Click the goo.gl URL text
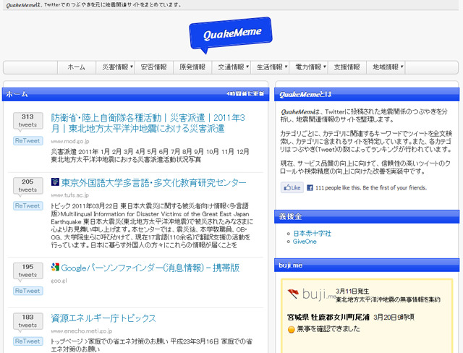The height and width of the screenshot is (353, 463). [x=59, y=281]
